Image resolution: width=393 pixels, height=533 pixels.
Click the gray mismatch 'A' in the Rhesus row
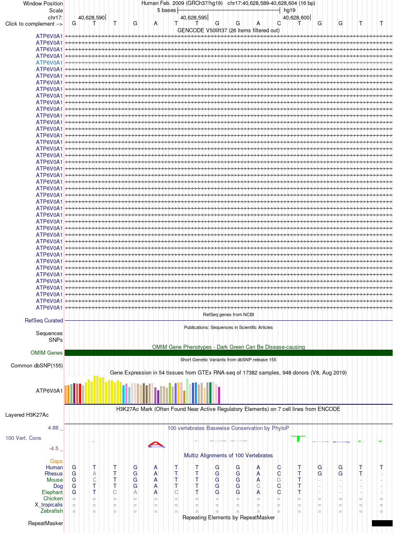pos(94,473)
